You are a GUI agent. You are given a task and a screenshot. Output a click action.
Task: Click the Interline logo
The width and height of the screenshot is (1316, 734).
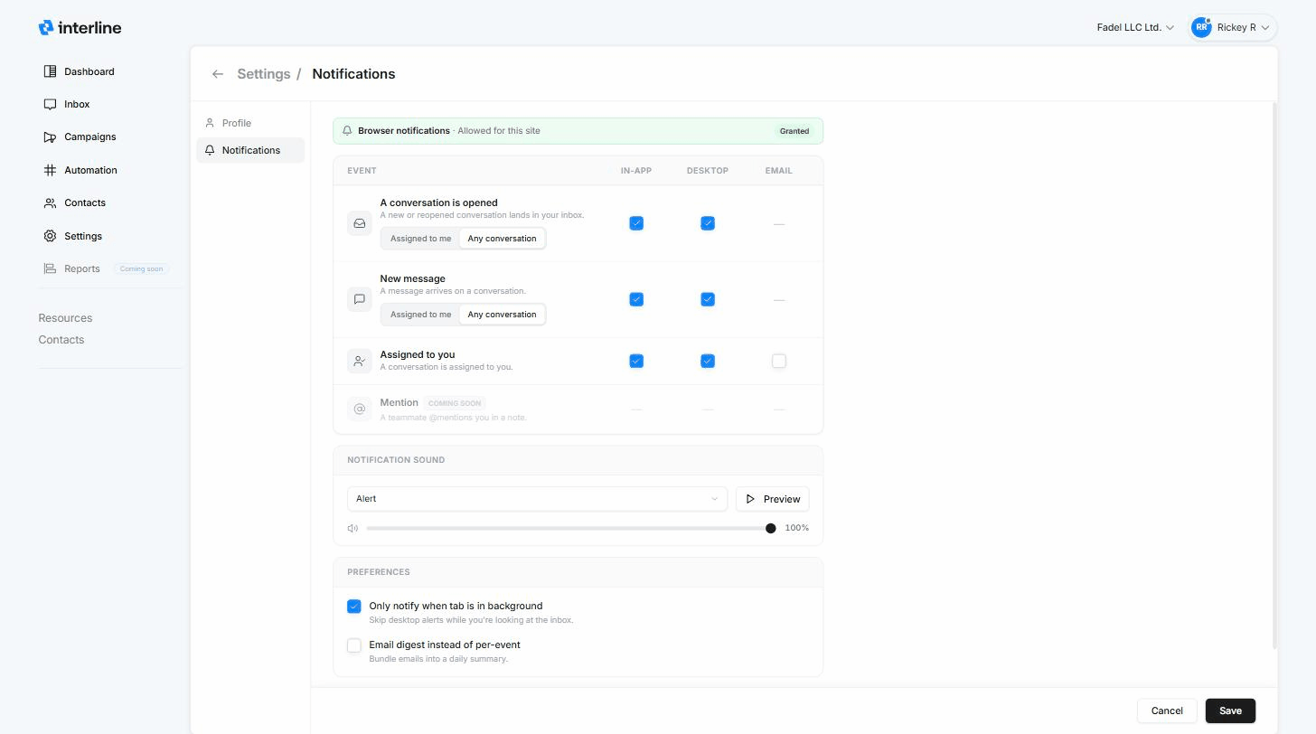point(80,28)
